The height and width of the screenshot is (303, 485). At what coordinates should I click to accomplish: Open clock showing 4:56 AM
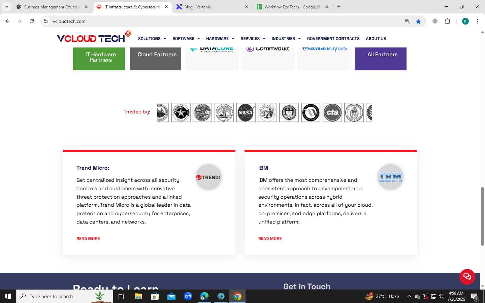point(456,296)
